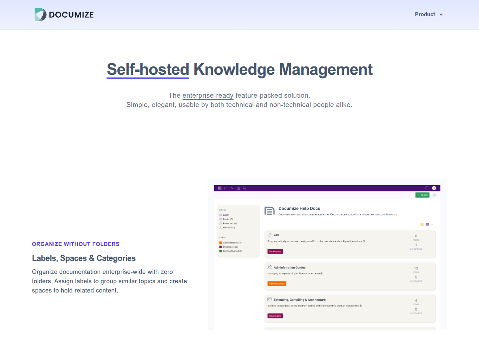Click the Labels, Spaces & Categories heading
479x359 pixels.
coord(84,258)
